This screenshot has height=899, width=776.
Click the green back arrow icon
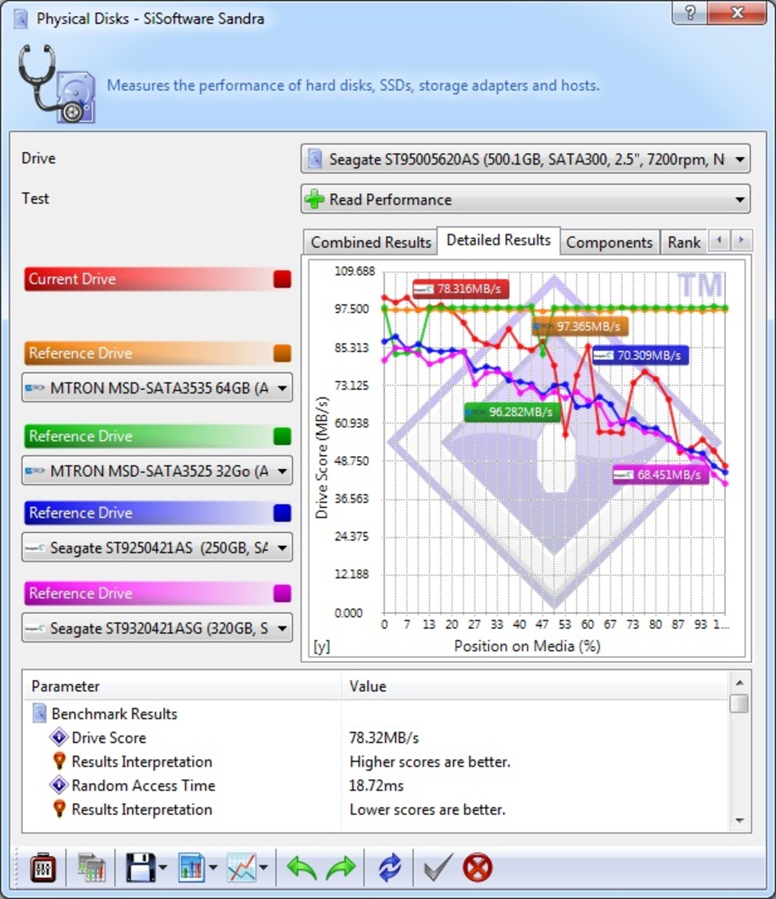point(301,867)
